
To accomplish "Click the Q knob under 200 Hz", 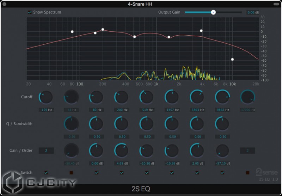I will pos(121,124).
